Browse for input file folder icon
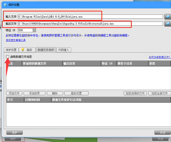This screenshot has height=142, width=171. click(168, 17)
